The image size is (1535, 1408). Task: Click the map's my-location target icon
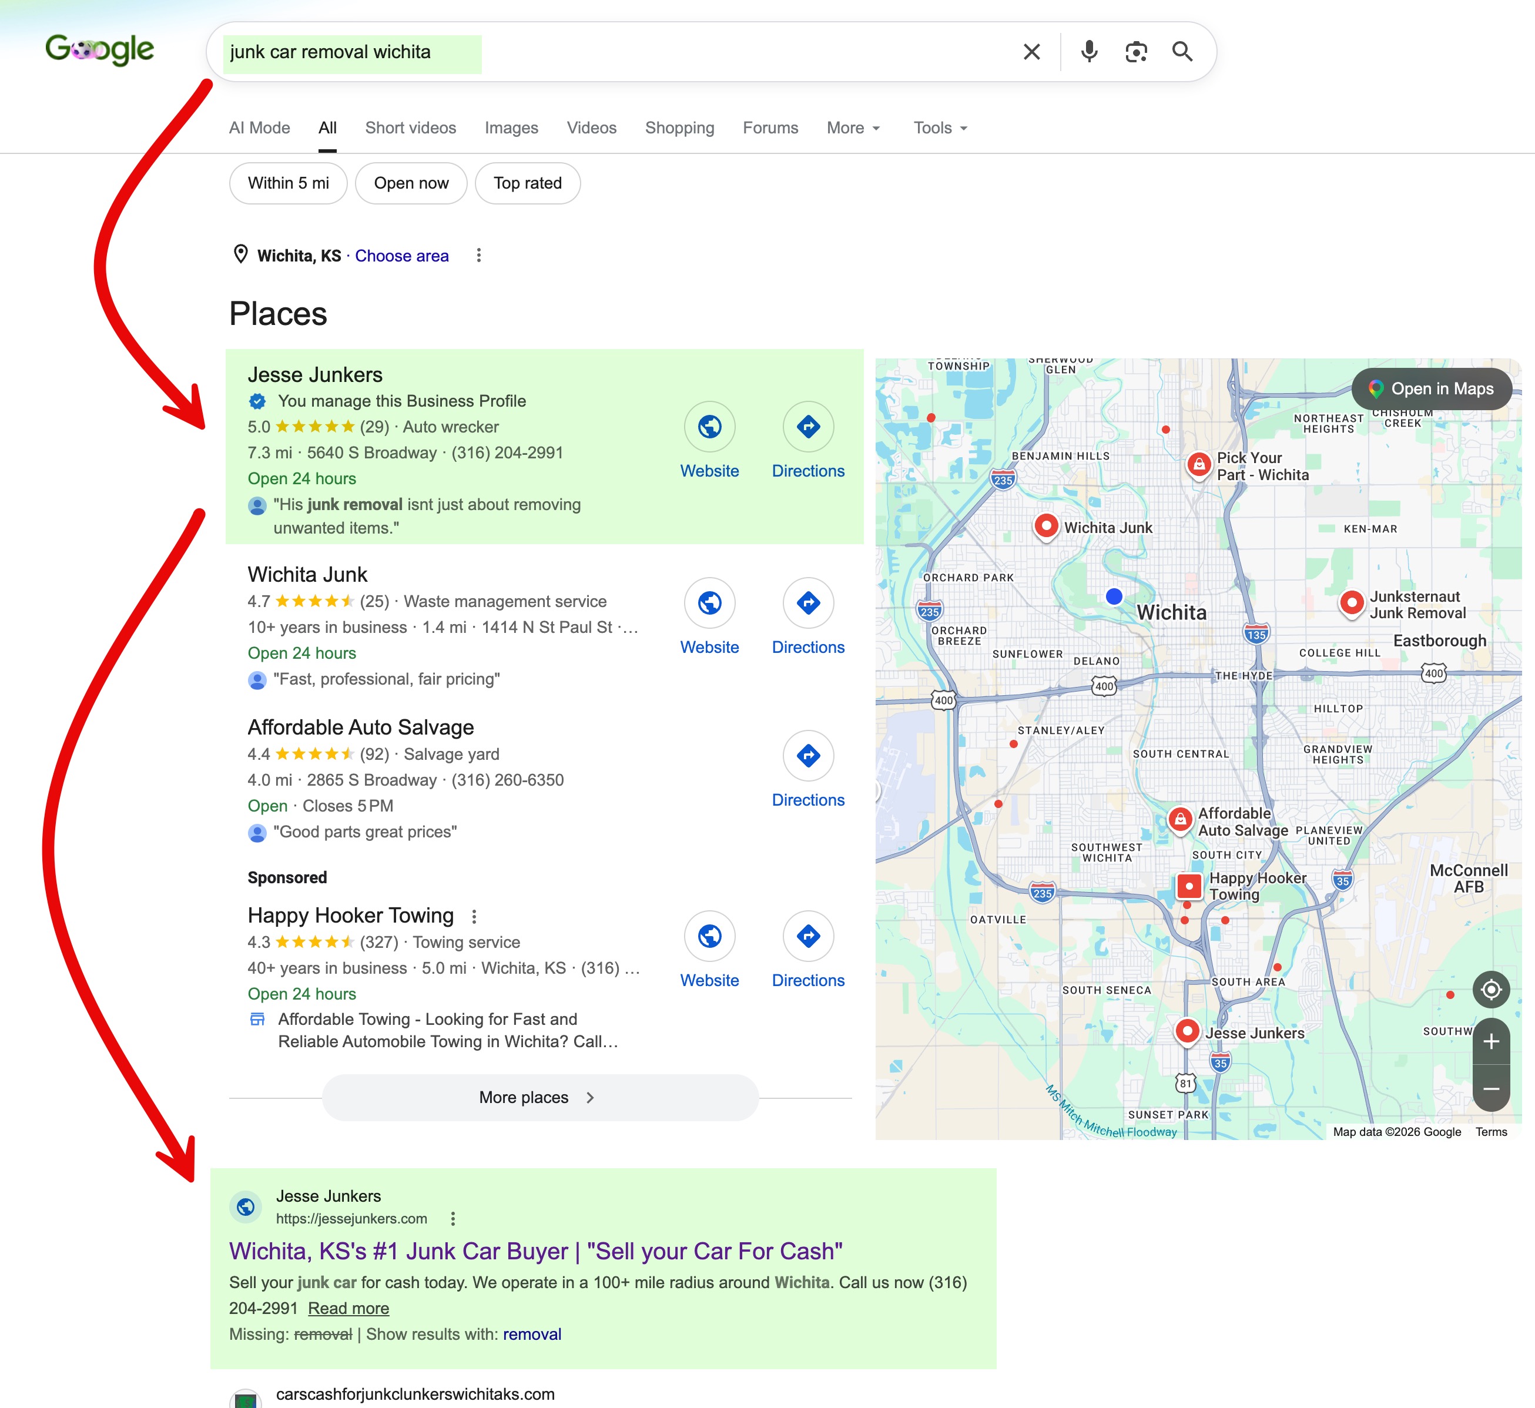(x=1491, y=989)
